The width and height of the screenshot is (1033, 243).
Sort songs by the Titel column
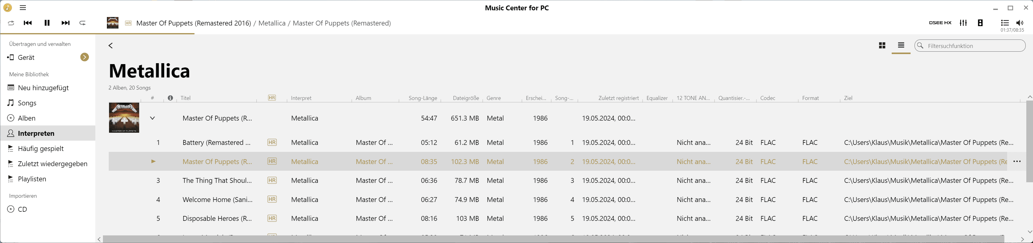(x=186, y=98)
